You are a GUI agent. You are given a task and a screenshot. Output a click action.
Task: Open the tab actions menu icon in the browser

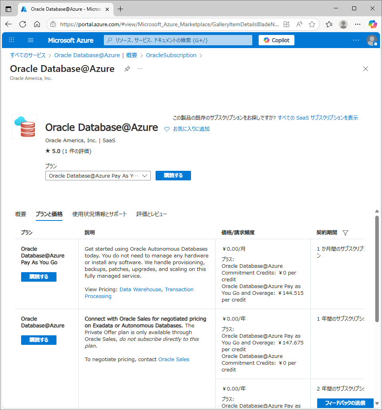8,9
